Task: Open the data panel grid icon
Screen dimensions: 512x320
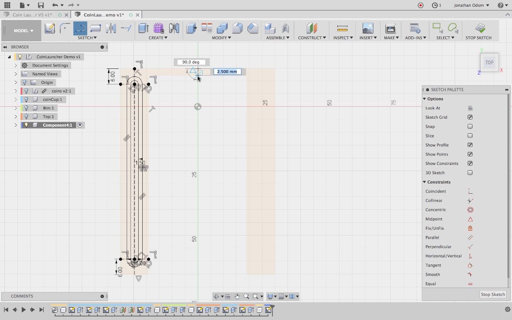Action: pos(7,5)
